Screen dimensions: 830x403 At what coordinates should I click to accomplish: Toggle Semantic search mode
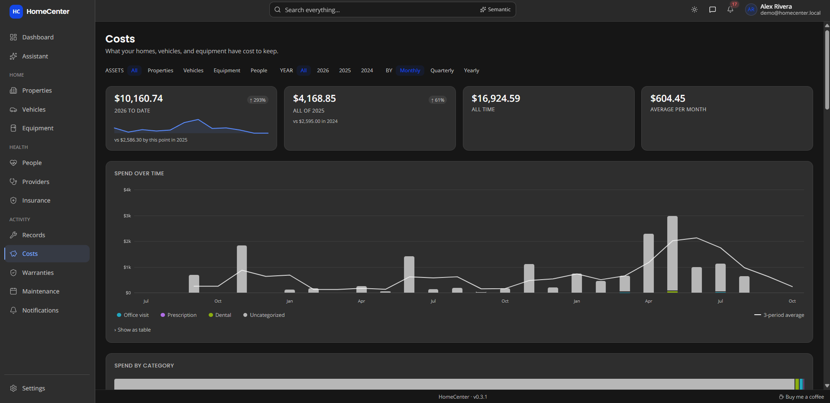(495, 10)
